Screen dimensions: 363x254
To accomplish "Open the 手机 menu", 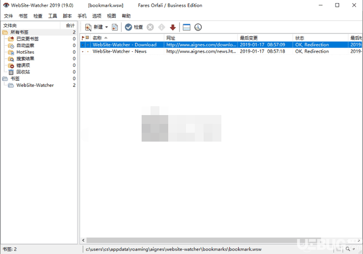I will [82, 16].
